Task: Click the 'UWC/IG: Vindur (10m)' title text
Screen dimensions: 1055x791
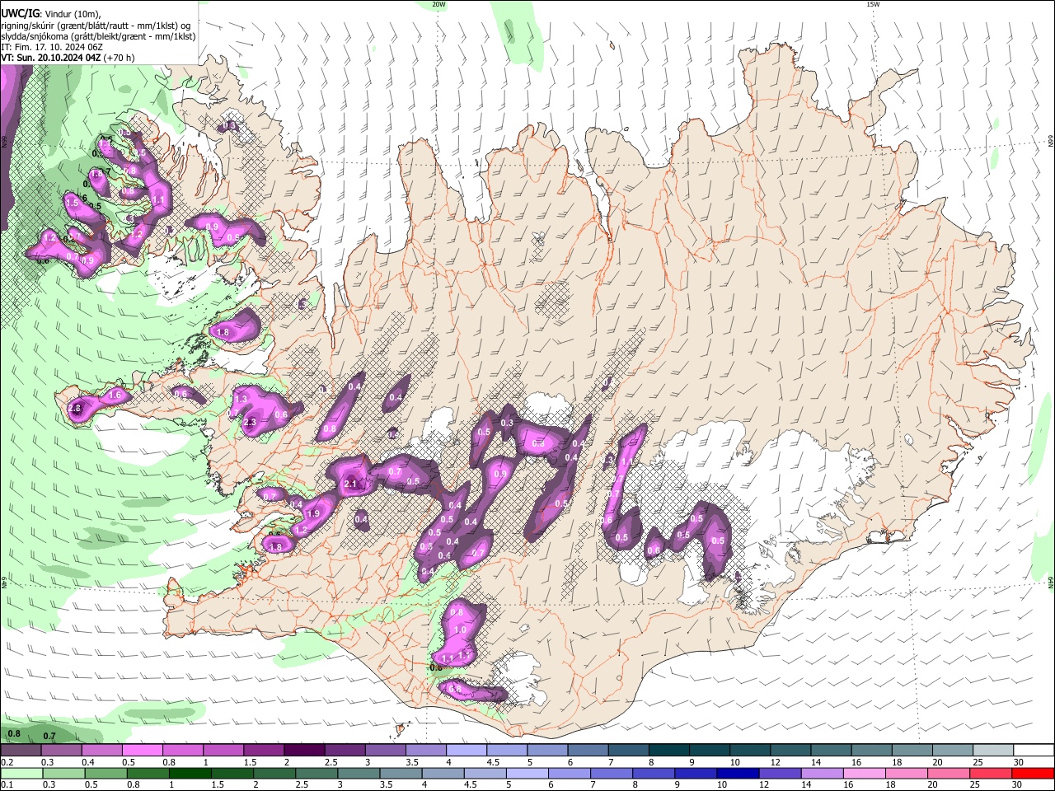Action: 51,14
